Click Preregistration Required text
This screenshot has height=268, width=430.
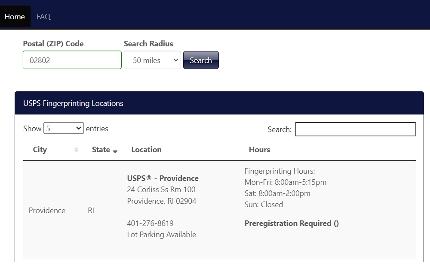click(x=292, y=223)
